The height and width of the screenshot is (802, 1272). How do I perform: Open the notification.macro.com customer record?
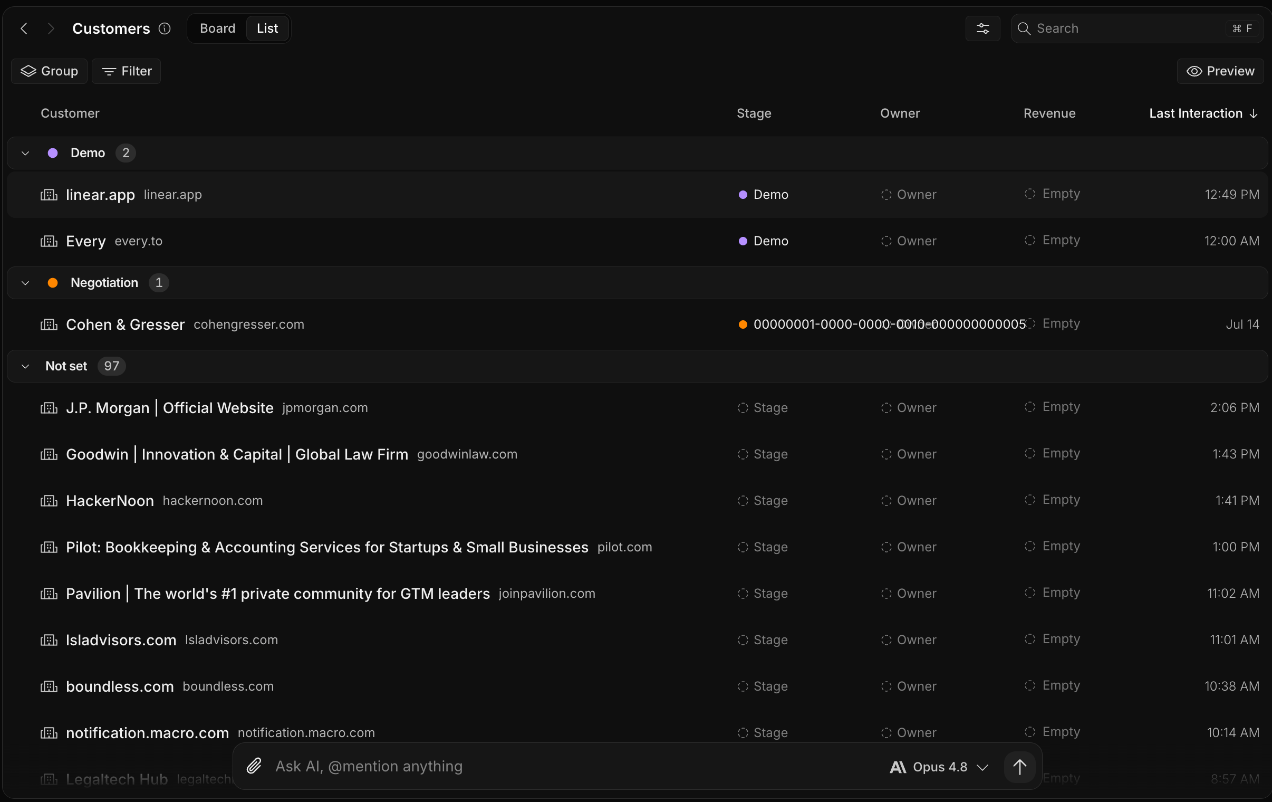pos(147,733)
